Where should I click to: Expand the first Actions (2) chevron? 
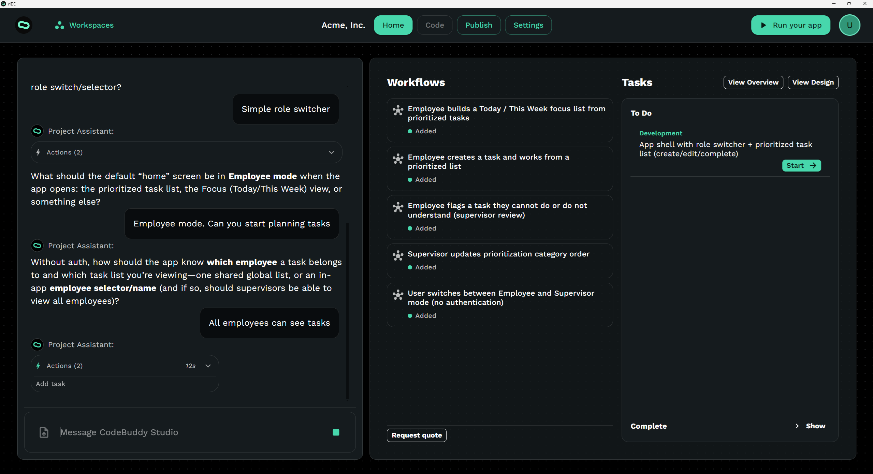pos(331,152)
